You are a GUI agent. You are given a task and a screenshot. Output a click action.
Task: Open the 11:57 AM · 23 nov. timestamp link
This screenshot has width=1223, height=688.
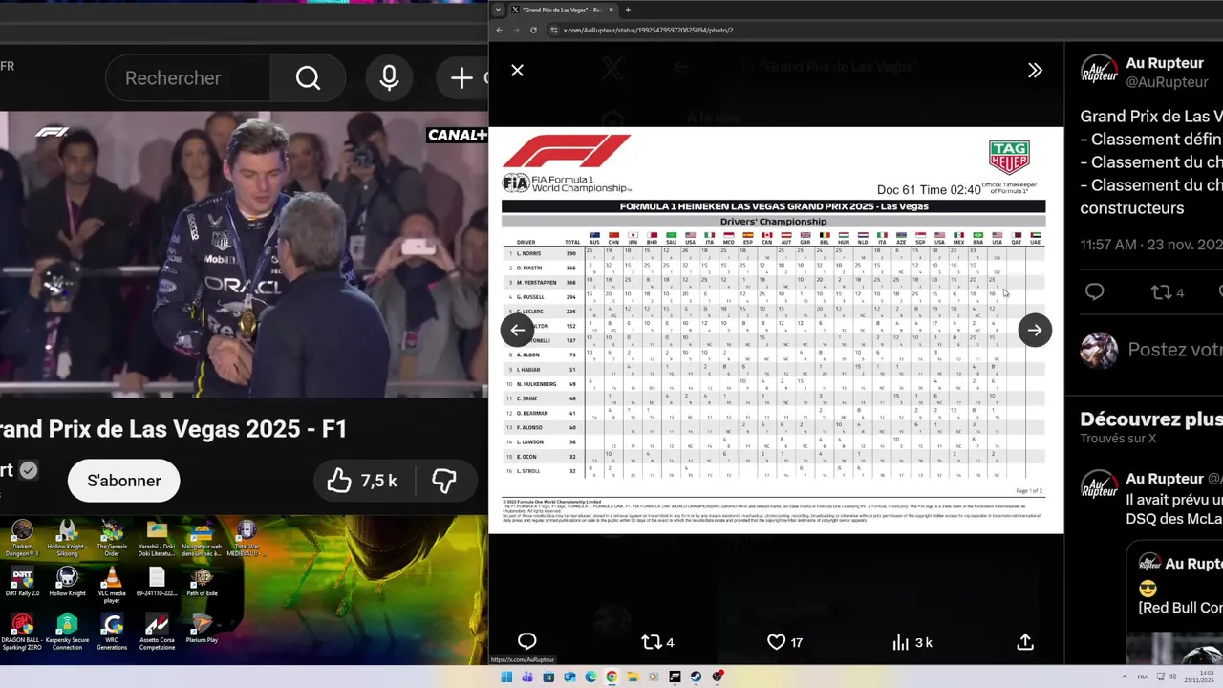pyautogui.click(x=1151, y=245)
